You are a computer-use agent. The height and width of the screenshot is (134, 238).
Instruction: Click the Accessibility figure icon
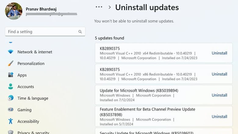click(11, 121)
